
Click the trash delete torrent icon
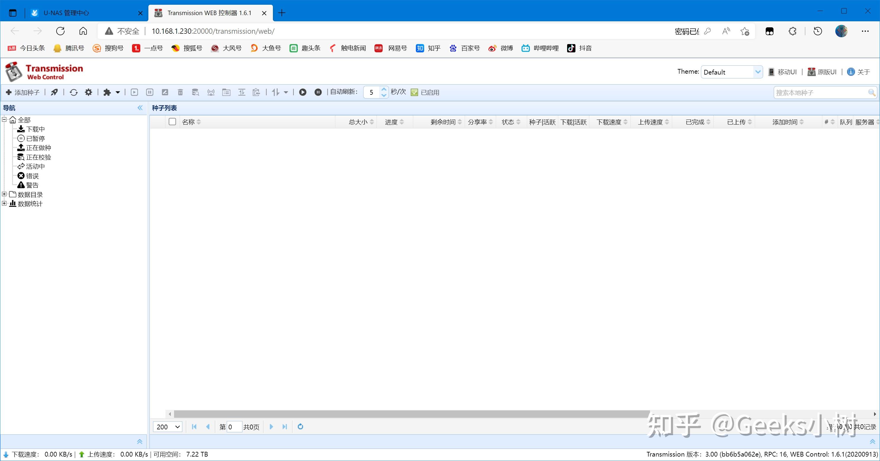coord(180,92)
